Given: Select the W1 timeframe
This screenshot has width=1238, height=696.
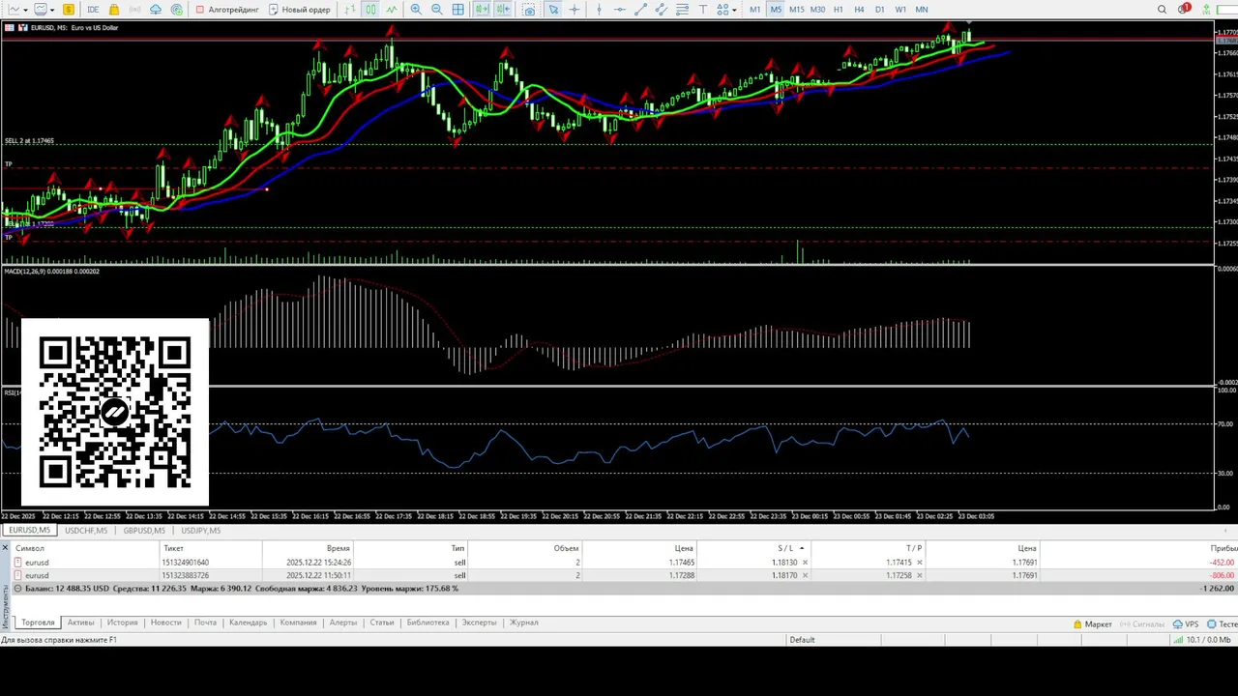Looking at the screenshot, I should pos(900,10).
